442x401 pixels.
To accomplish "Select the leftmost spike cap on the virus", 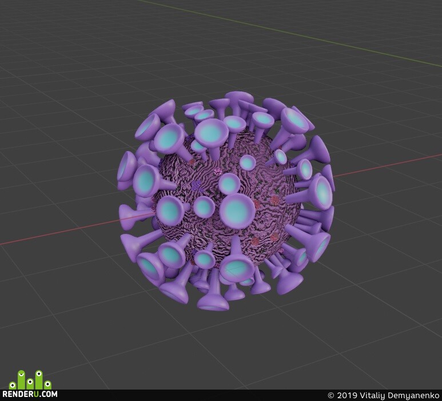I will pyautogui.click(x=126, y=170).
